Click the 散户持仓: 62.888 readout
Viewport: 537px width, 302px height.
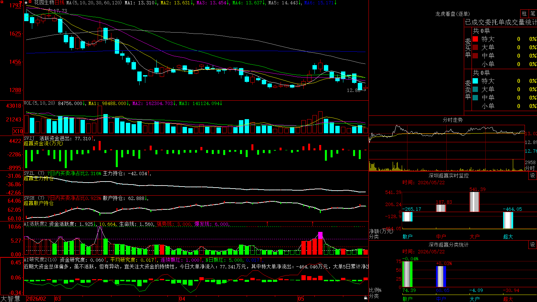pyautogui.click(x=126, y=198)
